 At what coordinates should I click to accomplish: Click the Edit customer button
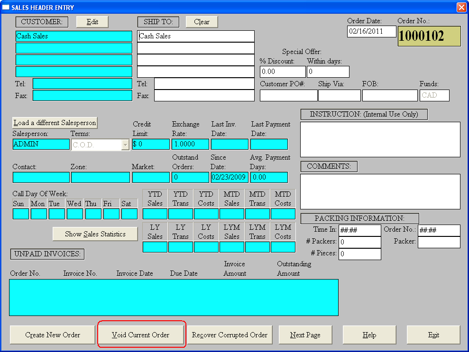[92, 22]
